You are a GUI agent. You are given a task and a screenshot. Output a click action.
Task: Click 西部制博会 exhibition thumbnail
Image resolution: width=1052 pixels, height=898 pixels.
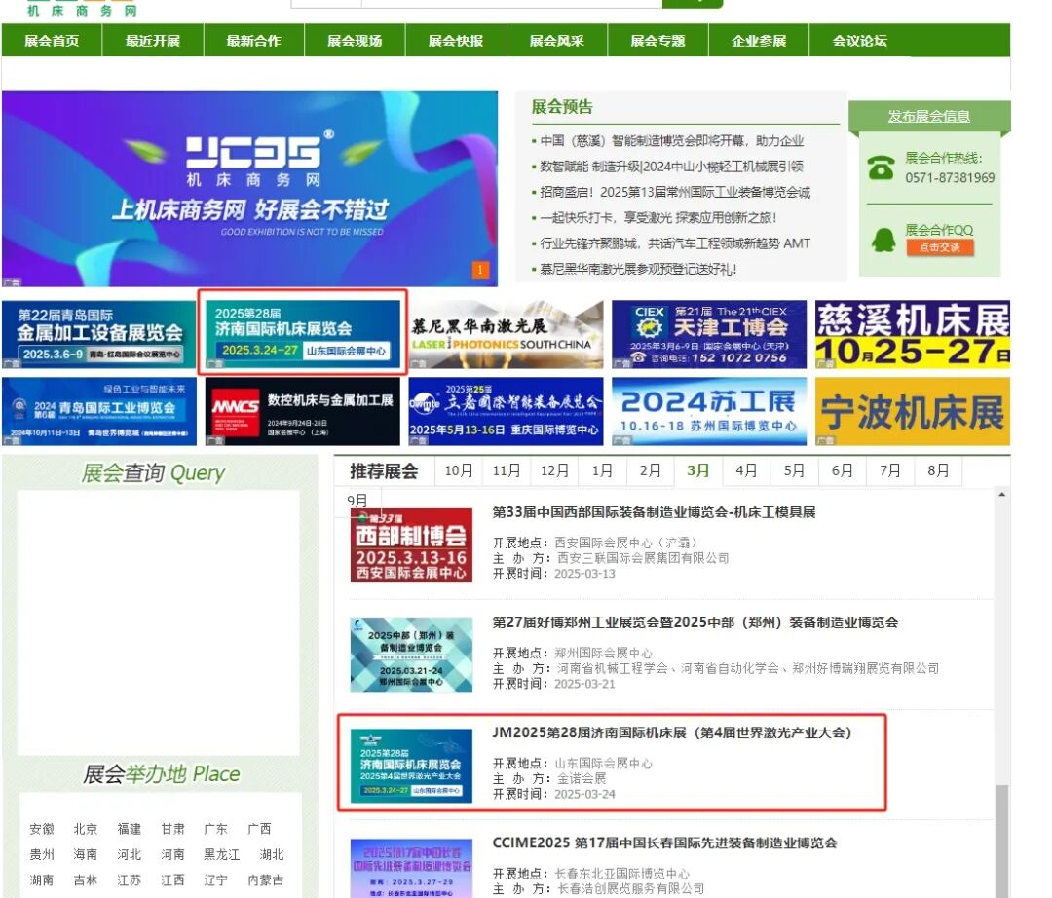click(x=411, y=544)
